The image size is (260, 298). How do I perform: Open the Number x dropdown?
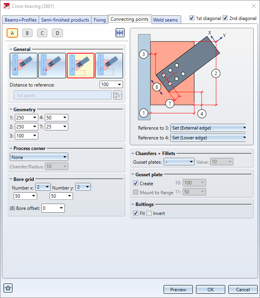tap(43, 187)
